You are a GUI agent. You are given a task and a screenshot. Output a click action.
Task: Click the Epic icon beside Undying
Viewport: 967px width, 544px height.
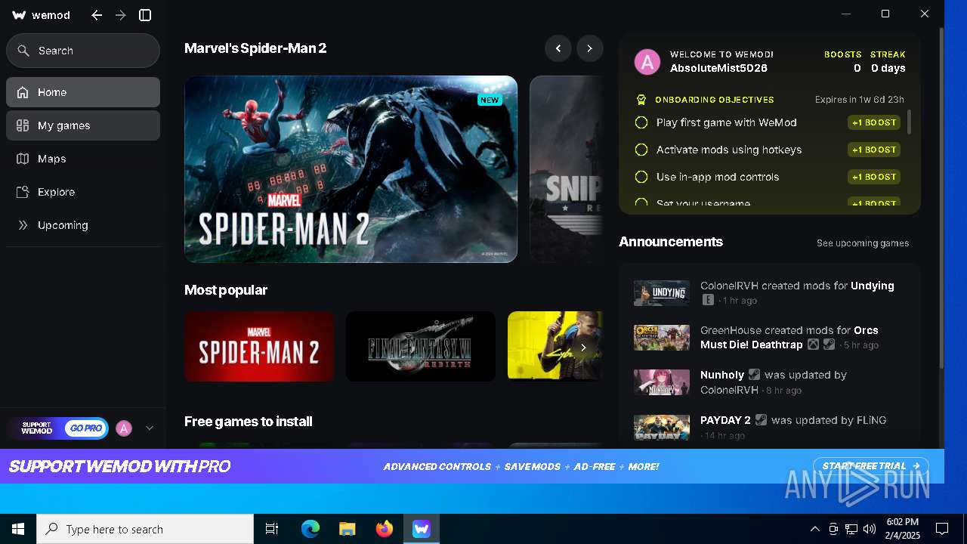click(x=708, y=300)
